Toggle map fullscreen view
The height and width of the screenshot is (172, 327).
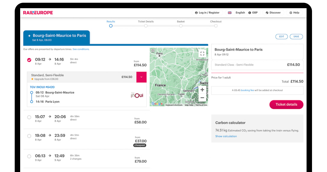(x=202, y=54)
